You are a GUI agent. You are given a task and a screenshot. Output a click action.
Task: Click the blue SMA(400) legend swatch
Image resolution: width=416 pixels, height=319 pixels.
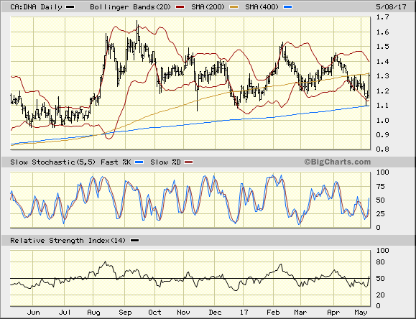[x=287, y=7]
